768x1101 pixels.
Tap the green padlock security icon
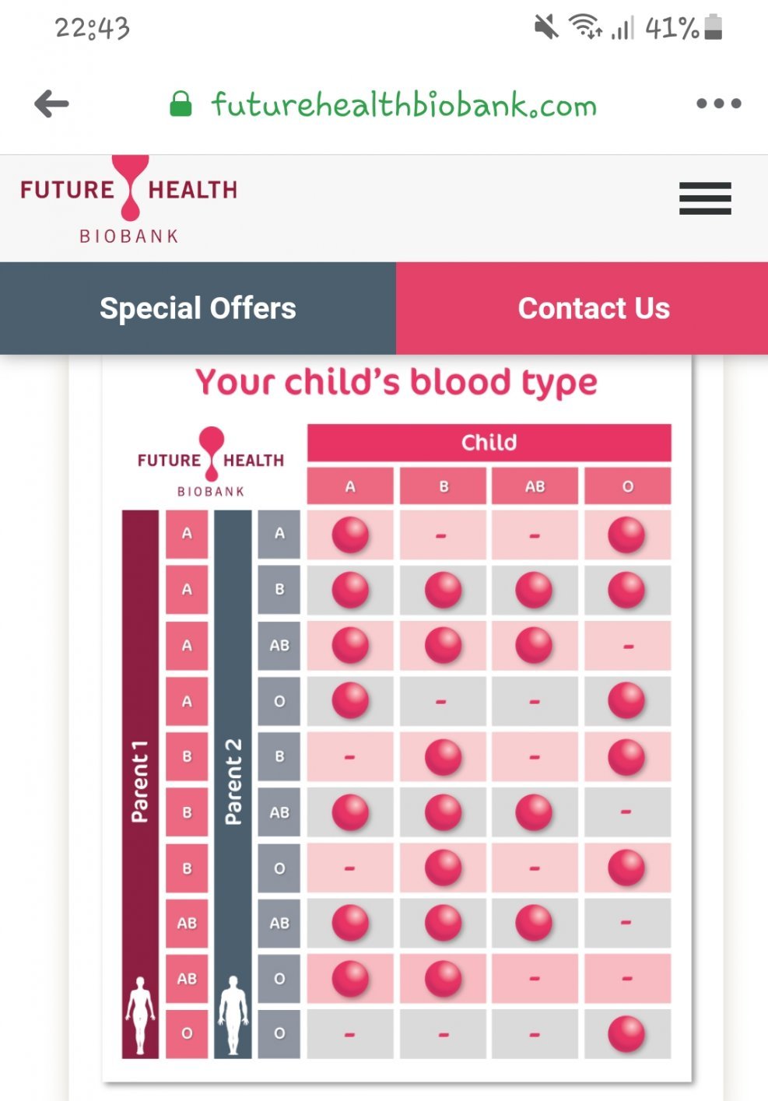click(181, 104)
